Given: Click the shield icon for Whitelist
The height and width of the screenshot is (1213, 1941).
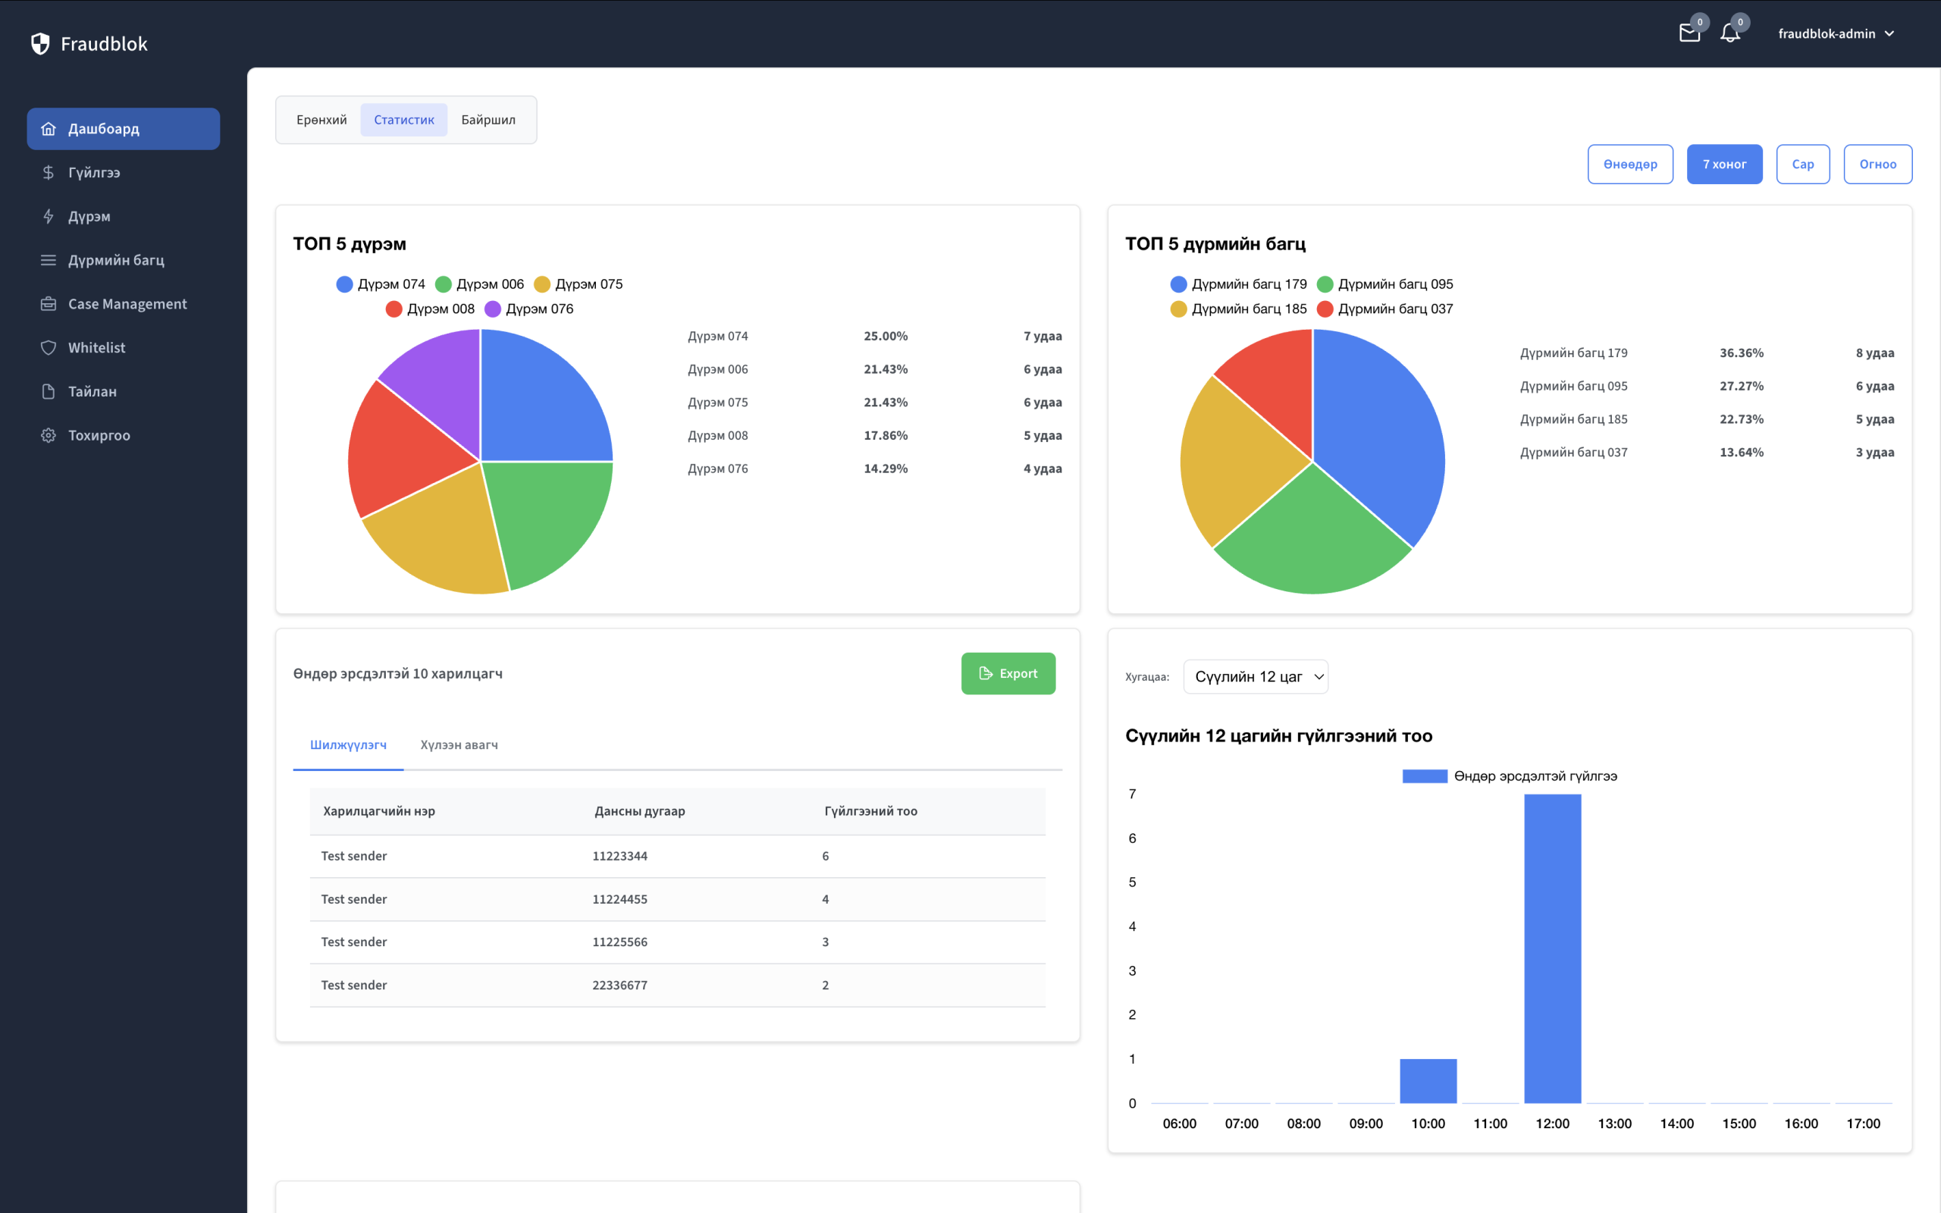Looking at the screenshot, I should [48, 347].
